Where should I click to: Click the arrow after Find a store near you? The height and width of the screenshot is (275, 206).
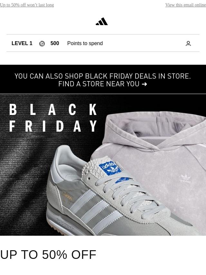tap(144, 84)
